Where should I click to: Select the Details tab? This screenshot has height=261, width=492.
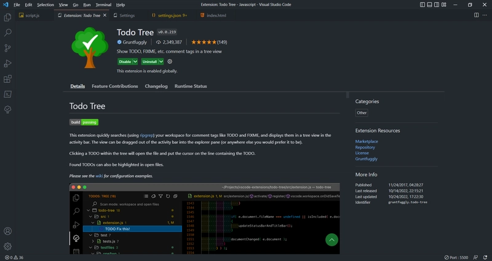[77, 86]
